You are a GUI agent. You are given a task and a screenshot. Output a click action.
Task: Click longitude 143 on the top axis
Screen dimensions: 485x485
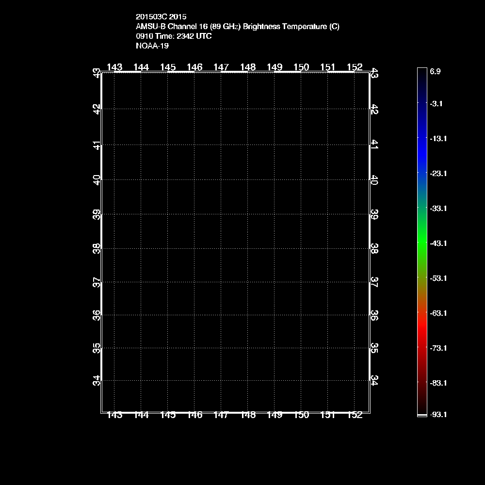[x=114, y=67]
